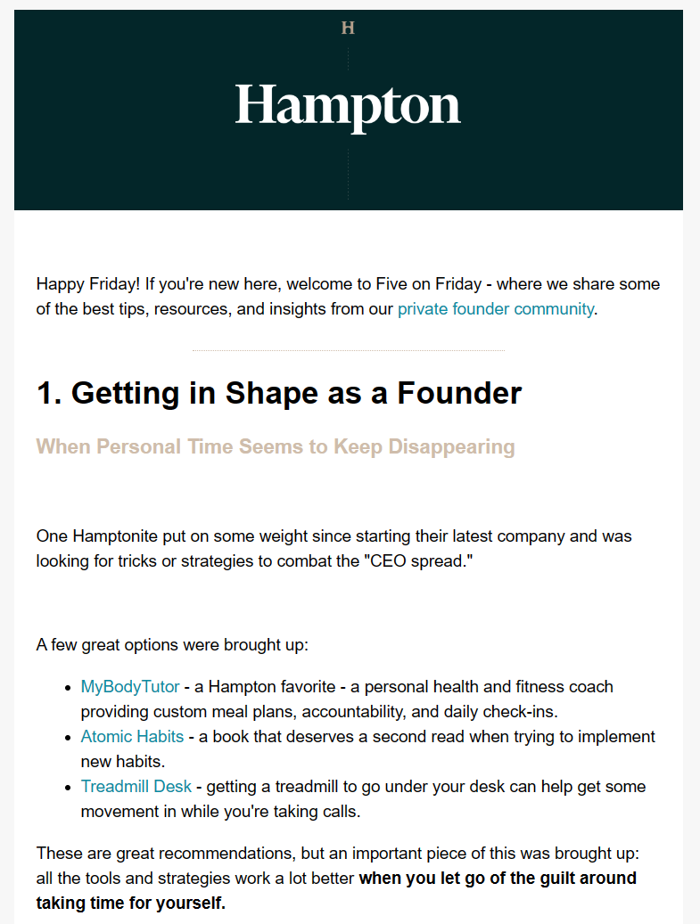700x924 pixels.
Task: Follow the Atomic Habits book link
Action: tap(132, 737)
